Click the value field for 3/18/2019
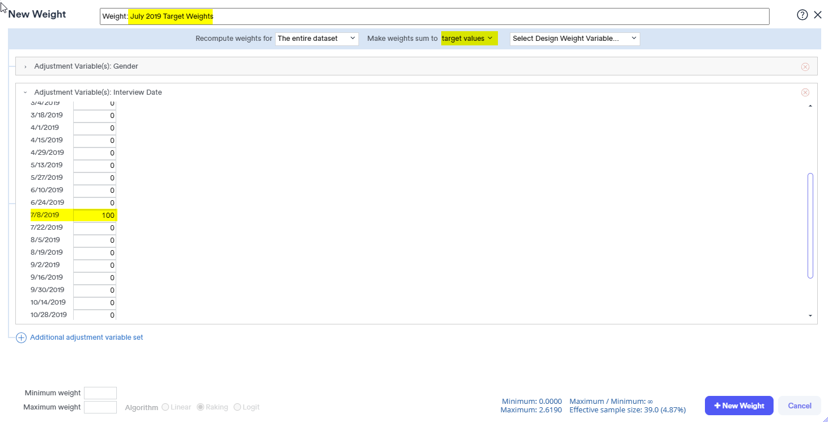This screenshot has height=422, width=828. [x=95, y=116]
